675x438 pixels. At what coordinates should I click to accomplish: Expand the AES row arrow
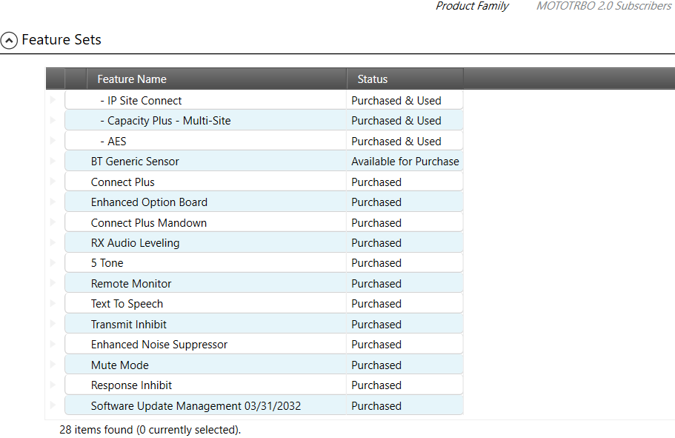point(53,140)
